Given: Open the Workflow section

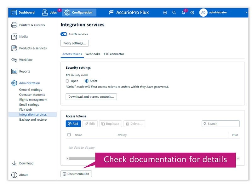Looking at the screenshot, I should tap(26, 60).
